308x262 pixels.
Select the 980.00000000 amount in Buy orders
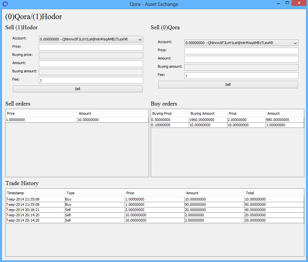[285, 120]
